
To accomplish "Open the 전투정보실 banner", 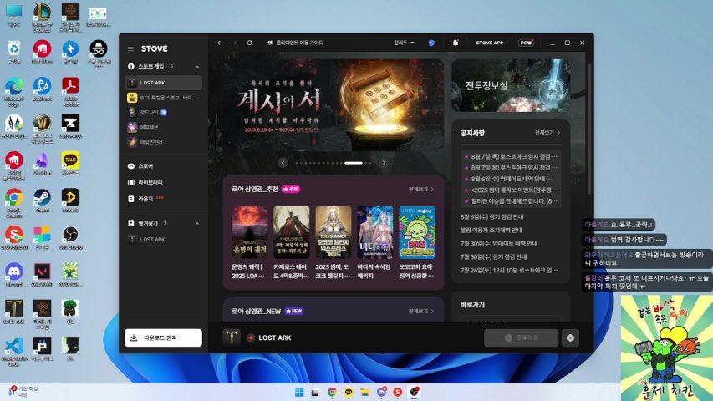I will (511, 85).
